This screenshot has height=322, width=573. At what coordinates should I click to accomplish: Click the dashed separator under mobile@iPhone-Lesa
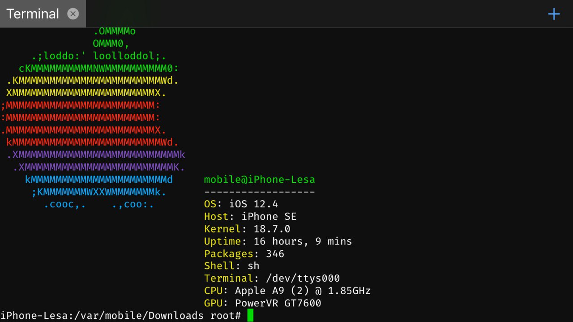coord(260,192)
